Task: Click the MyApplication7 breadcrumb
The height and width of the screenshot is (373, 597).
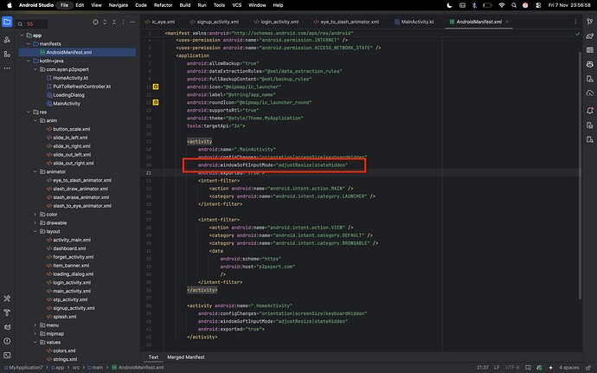Action: point(23,367)
